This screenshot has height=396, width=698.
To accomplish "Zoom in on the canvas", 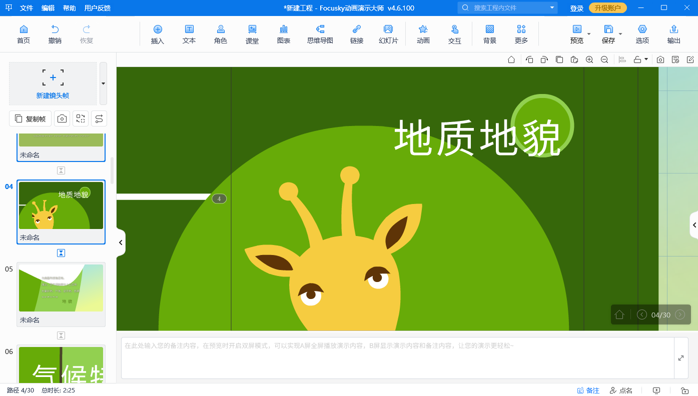I will [589, 59].
